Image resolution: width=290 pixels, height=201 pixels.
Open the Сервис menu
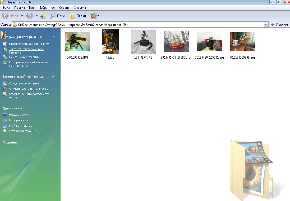[x=64, y=8]
